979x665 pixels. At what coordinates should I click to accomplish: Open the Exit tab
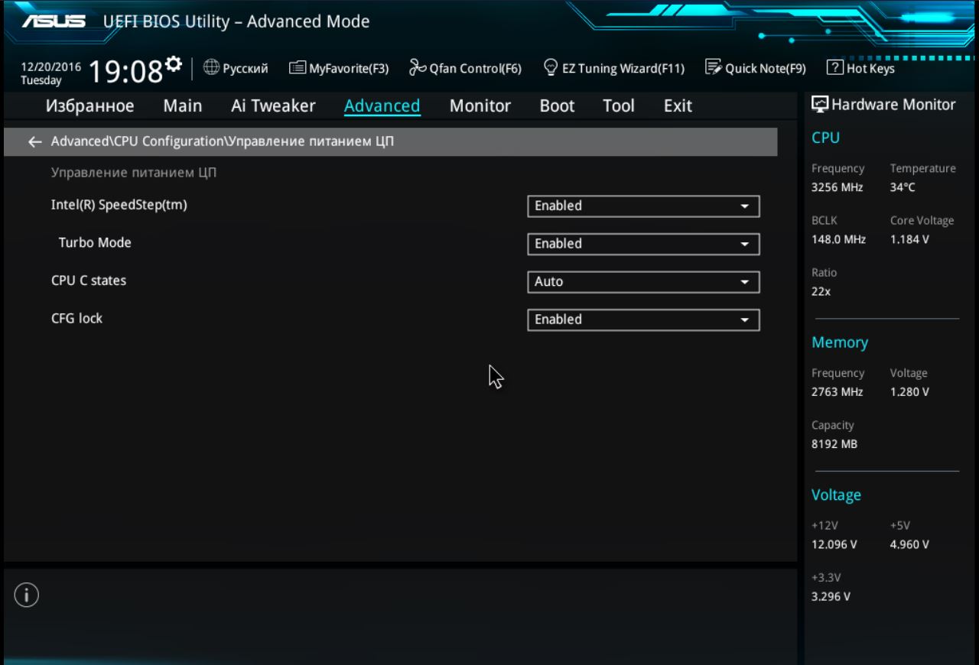(678, 106)
